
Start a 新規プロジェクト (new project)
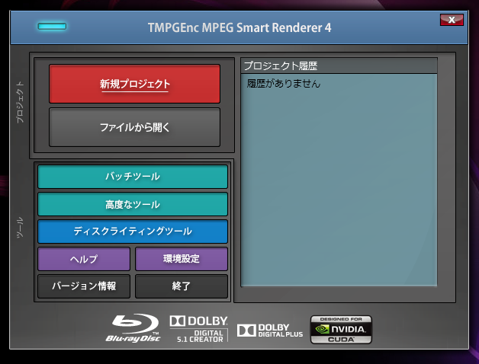(x=134, y=84)
